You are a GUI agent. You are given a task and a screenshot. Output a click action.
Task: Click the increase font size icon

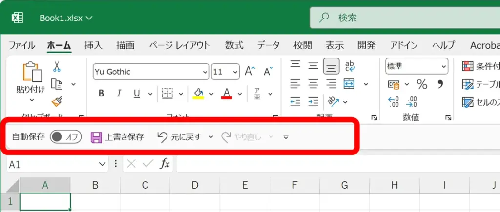coord(250,71)
